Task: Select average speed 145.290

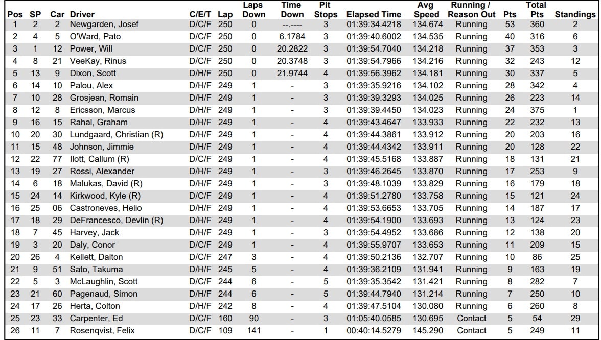Action: [426, 330]
